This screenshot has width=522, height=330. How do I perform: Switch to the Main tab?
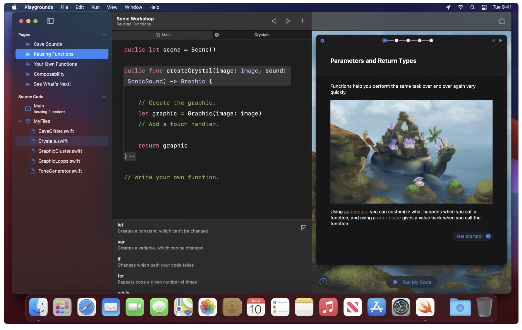(x=163, y=35)
